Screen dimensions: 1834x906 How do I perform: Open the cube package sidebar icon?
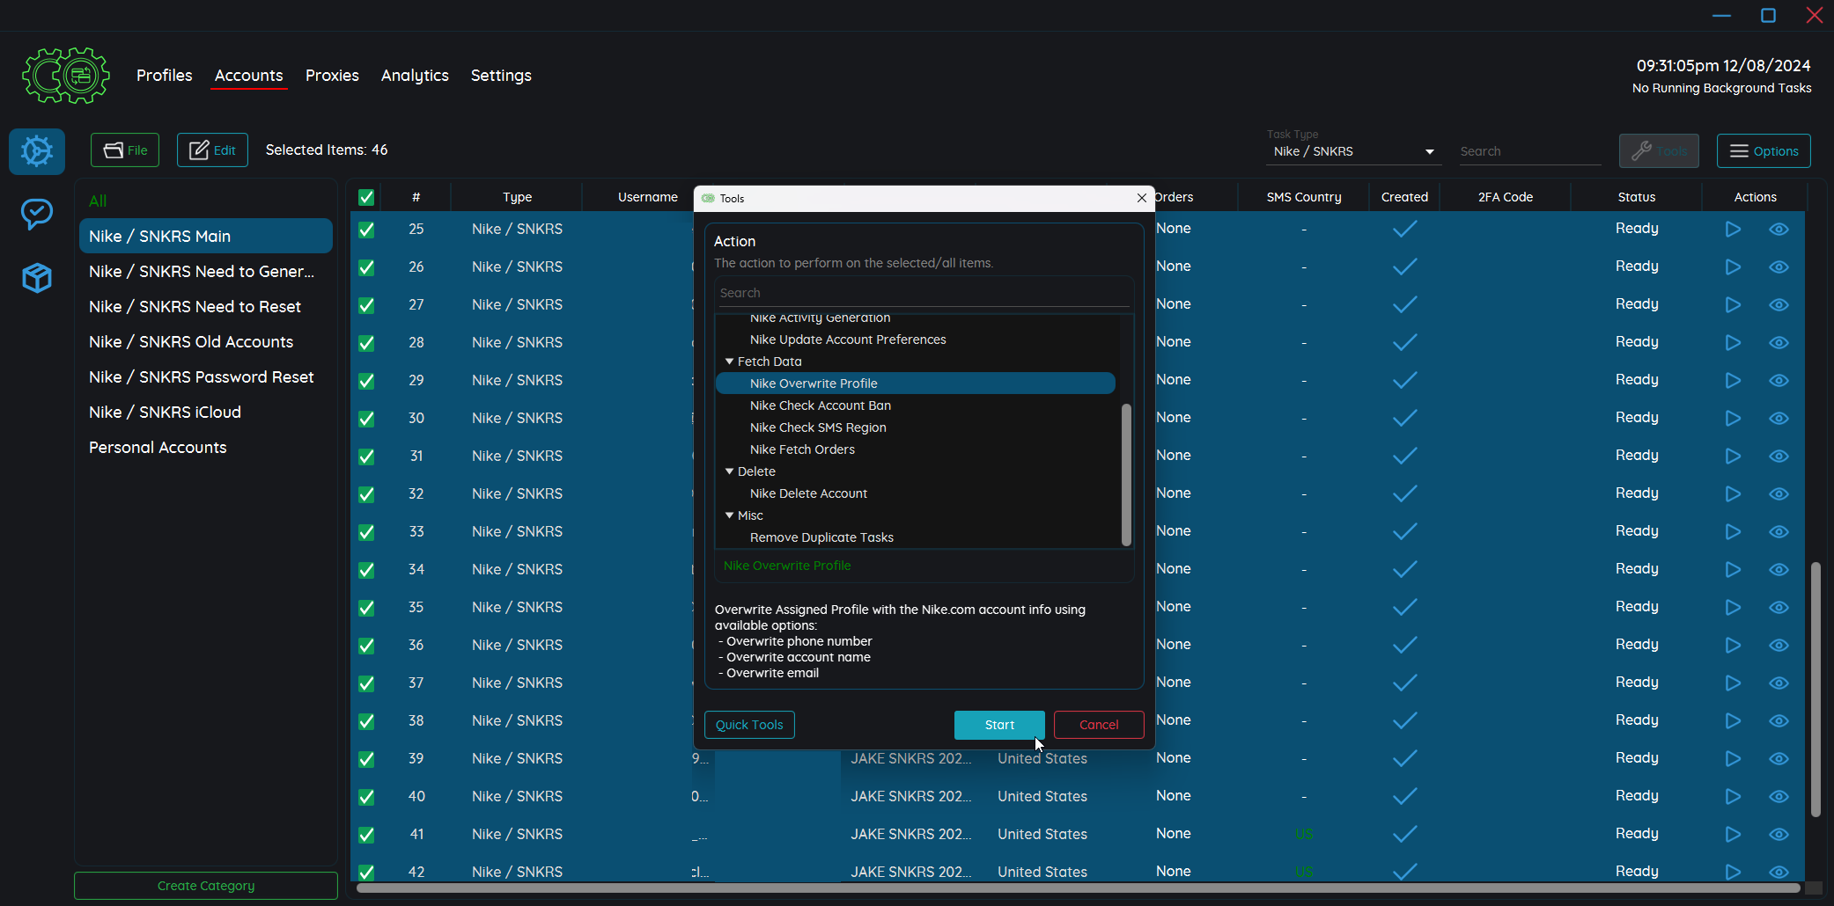pyautogui.click(x=37, y=278)
